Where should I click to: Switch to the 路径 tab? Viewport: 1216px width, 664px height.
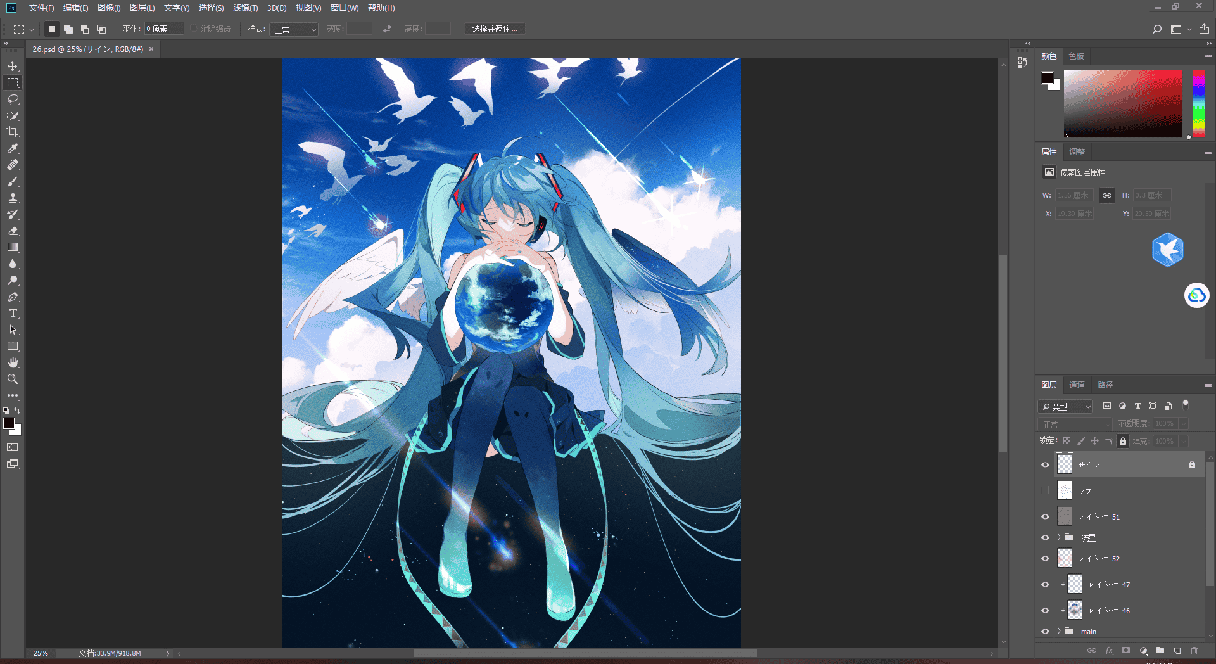tap(1105, 385)
